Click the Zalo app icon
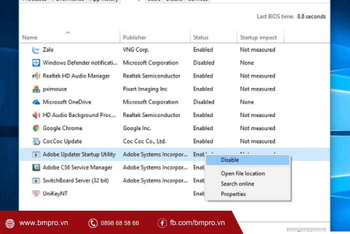Image resolution: width=350 pixels, height=234 pixels. (36, 50)
